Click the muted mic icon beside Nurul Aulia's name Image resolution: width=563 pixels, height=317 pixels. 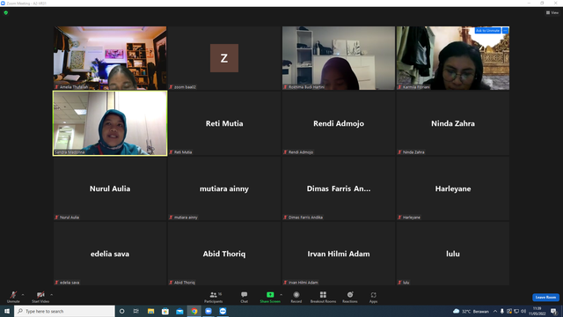point(56,217)
